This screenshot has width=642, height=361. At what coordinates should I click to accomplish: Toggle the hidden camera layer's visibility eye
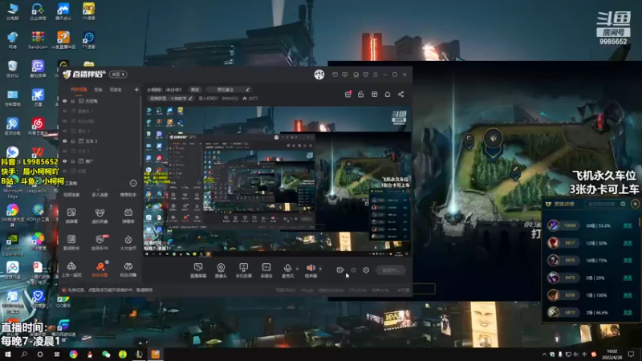(x=65, y=111)
